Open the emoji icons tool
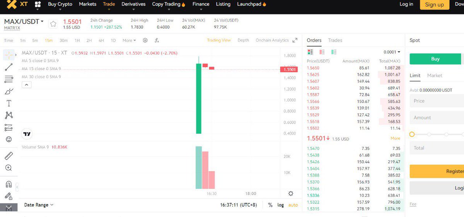464x217 pixels. (x=9, y=139)
